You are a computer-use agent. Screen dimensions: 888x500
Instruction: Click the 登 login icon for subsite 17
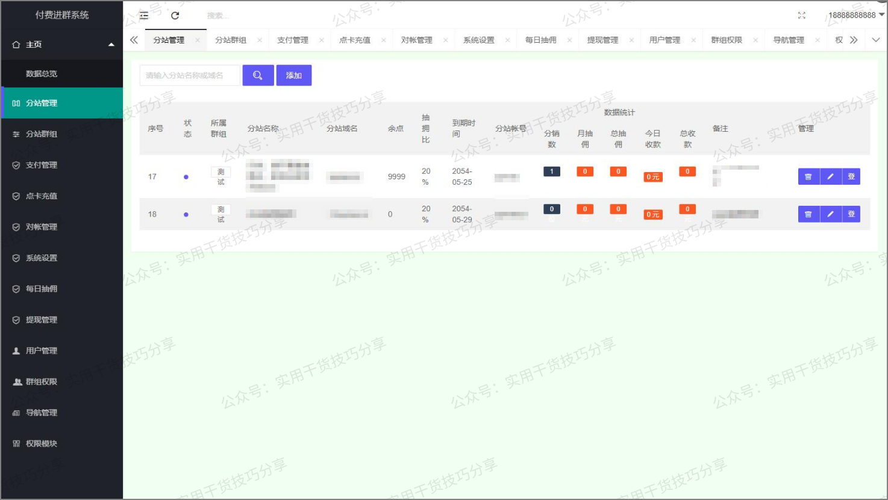(x=851, y=176)
